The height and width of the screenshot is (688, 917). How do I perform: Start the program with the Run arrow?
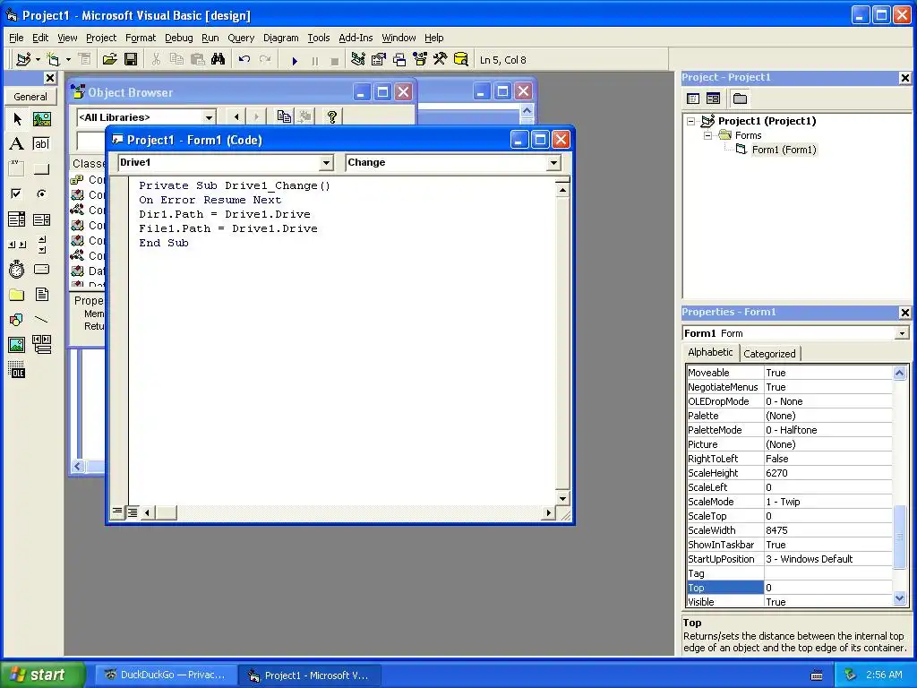coord(295,60)
